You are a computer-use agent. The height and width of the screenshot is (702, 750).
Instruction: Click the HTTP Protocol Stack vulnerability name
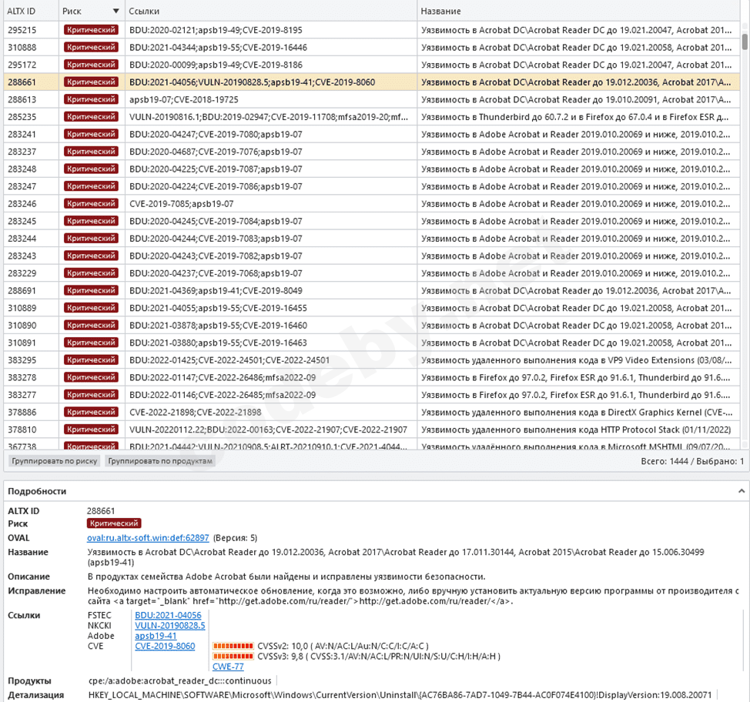click(576, 430)
